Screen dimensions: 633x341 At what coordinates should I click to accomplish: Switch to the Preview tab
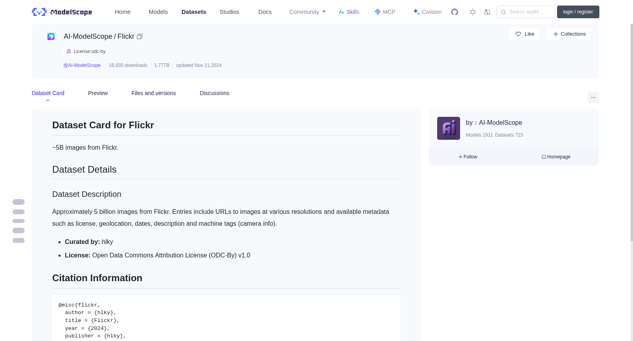pyautogui.click(x=98, y=93)
